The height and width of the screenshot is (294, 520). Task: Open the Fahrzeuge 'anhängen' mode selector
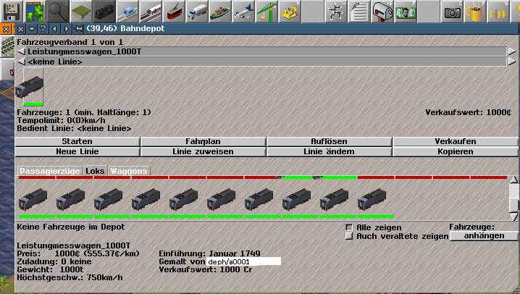click(483, 236)
